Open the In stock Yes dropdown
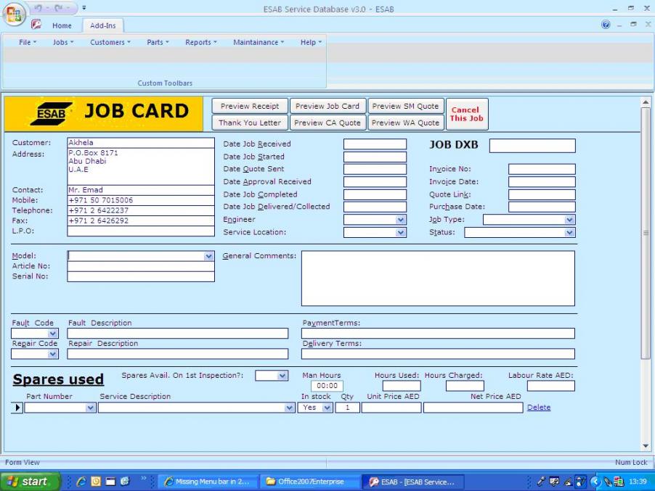The height and width of the screenshot is (491, 655). coord(327,408)
